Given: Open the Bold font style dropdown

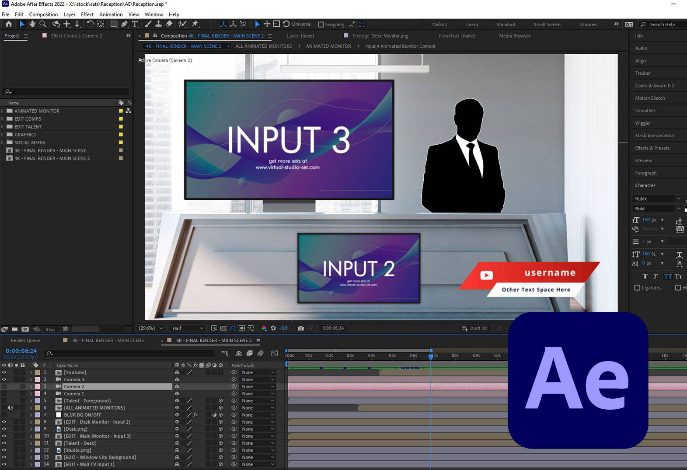Looking at the screenshot, I should [657, 209].
